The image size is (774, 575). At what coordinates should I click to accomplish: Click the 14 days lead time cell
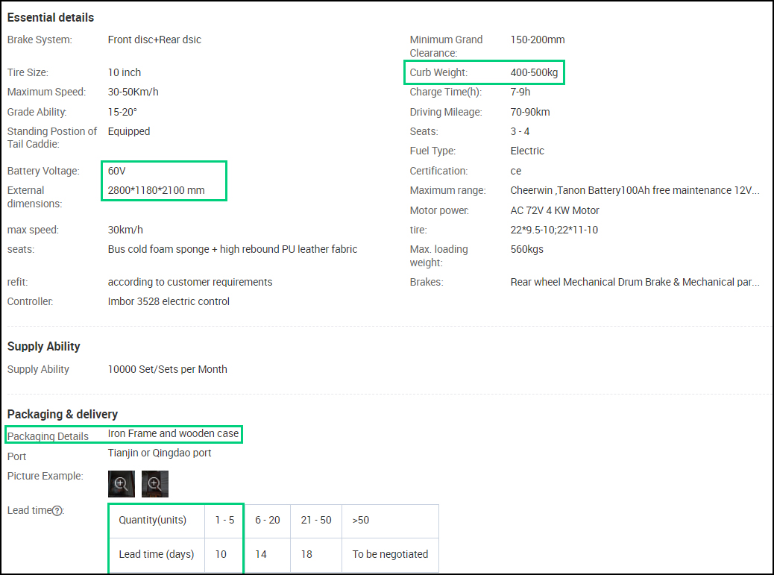261,554
